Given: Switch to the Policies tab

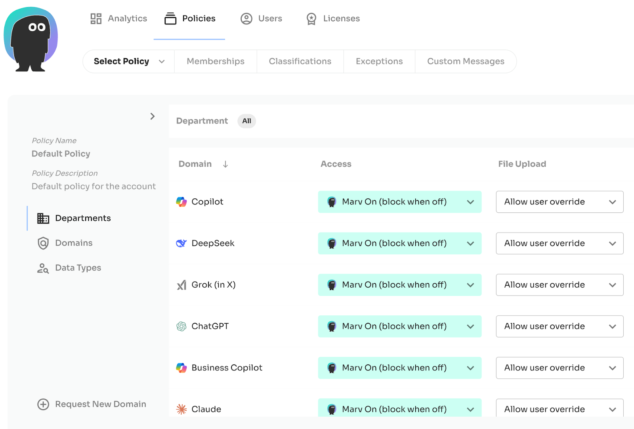Looking at the screenshot, I should 190,19.
